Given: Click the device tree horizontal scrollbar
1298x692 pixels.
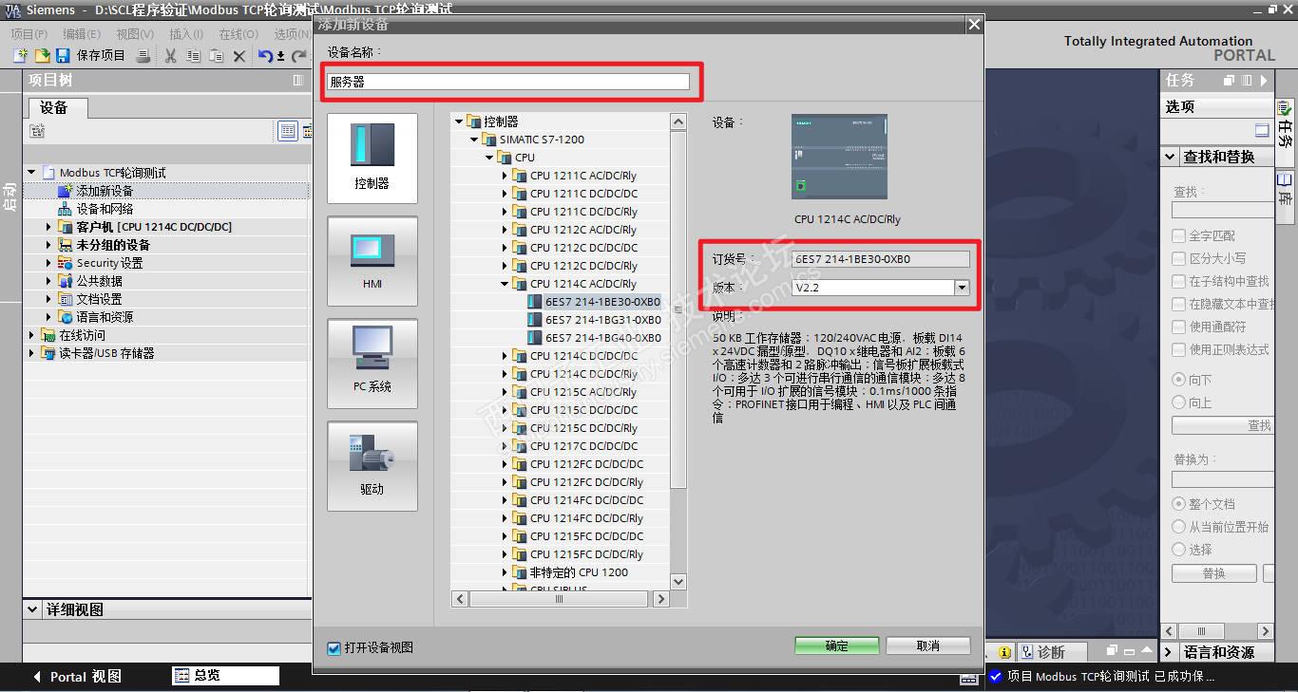Looking at the screenshot, I should point(560,599).
